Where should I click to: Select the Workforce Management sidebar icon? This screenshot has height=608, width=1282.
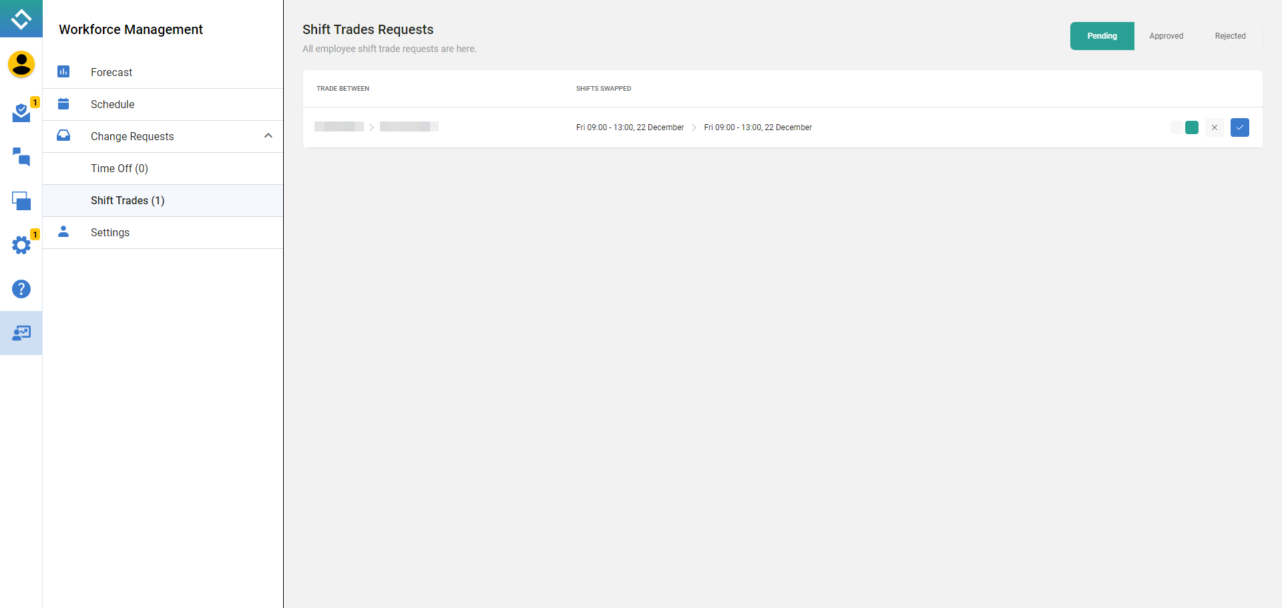21,333
